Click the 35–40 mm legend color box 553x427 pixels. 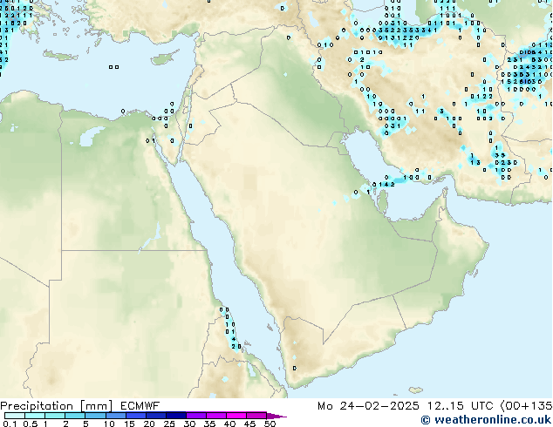216,416
